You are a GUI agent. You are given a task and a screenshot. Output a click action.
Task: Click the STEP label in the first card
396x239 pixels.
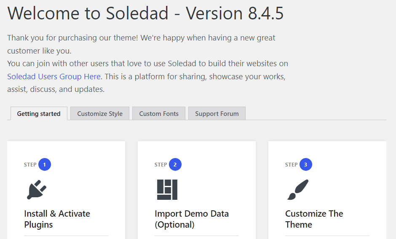(x=30, y=164)
